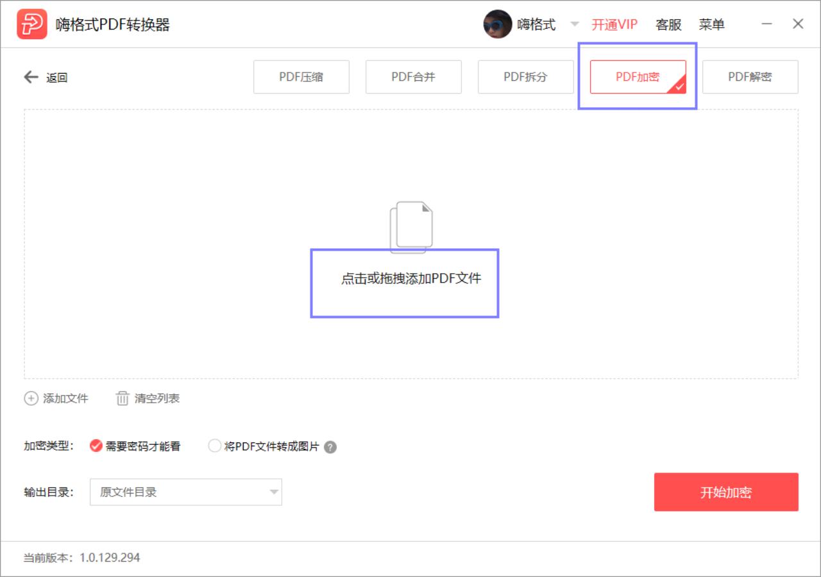This screenshot has width=821, height=577.
Task: Expand the account dropdown next to 嗨格式
Action: tap(575, 24)
